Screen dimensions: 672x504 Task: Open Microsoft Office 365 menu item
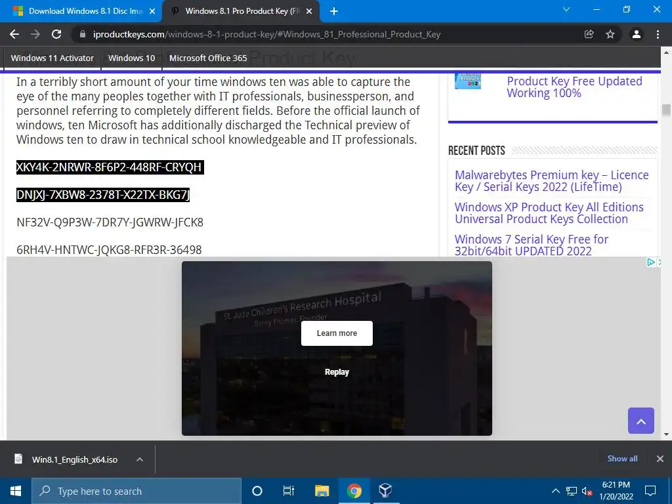208,58
